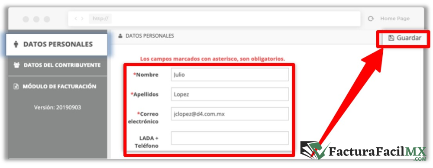433x168 pixels.
Task: Click the empty LADA + Teléfono field
Action: [x=230, y=138]
